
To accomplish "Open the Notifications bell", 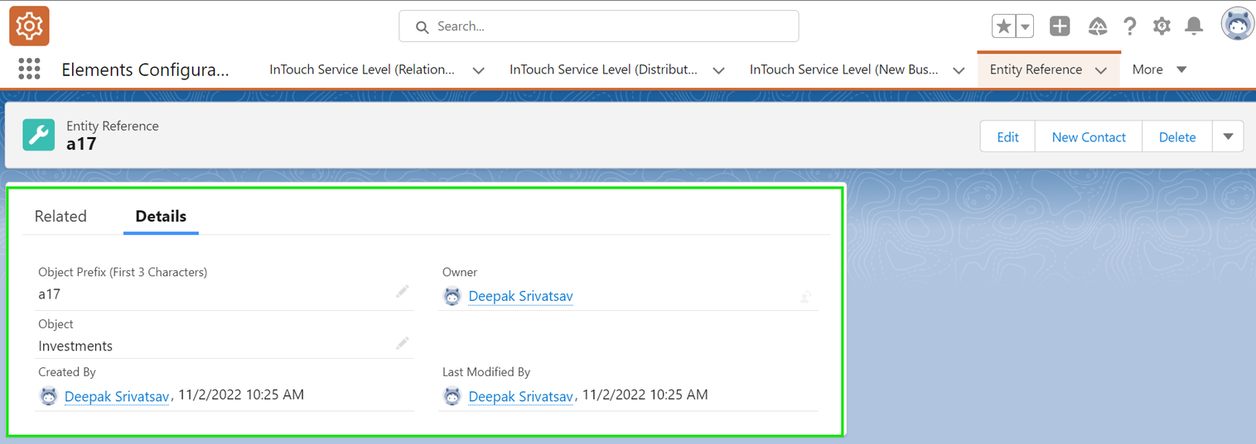I will click(x=1194, y=26).
